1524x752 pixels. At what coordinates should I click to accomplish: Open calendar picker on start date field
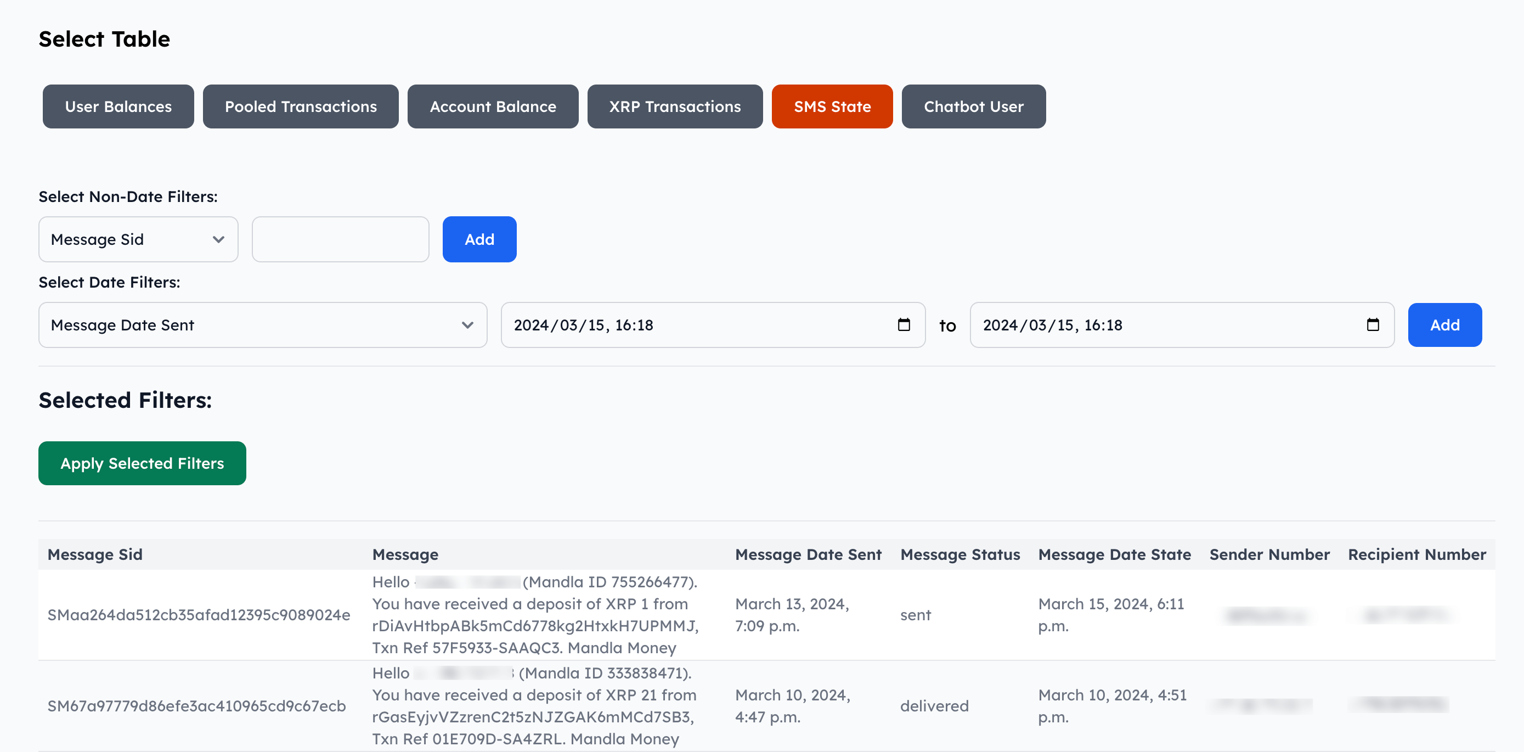(x=904, y=324)
